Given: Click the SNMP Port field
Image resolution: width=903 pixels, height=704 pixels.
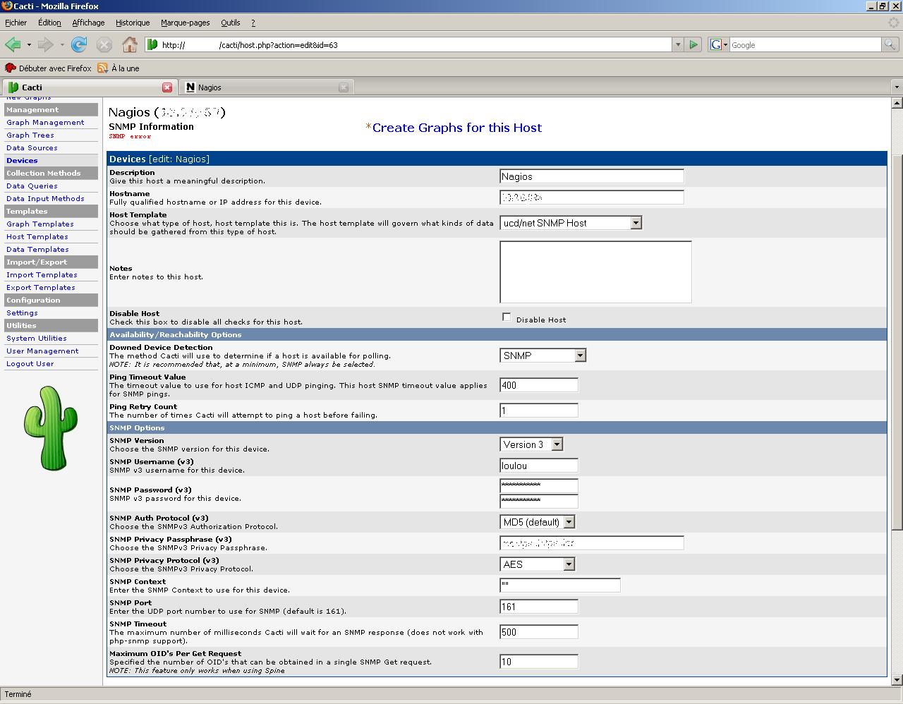Looking at the screenshot, I should 539,607.
